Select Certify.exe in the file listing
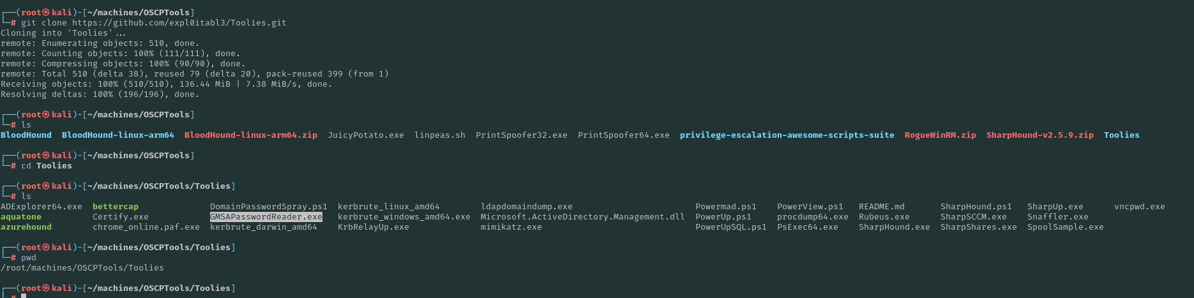The image size is (1194, 298). point(120,217)
